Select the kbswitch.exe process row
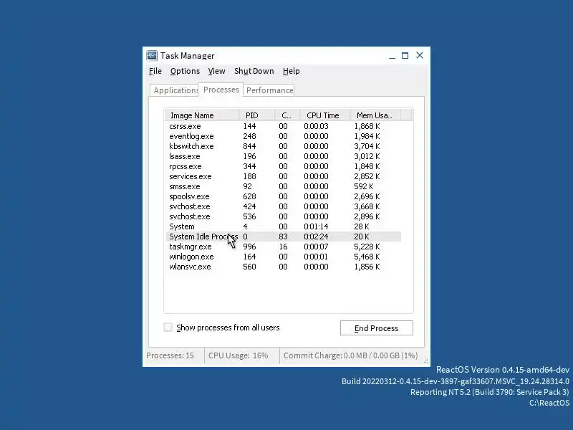 [x=283, y=146]
